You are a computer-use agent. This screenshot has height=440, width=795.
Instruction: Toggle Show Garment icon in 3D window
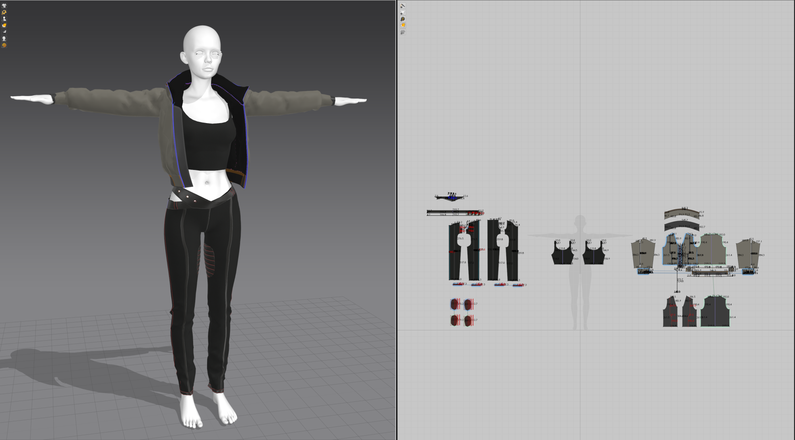coord(4,6)
